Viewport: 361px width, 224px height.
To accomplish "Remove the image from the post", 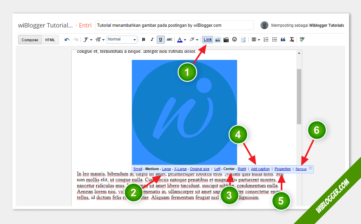I will (301, 169).
